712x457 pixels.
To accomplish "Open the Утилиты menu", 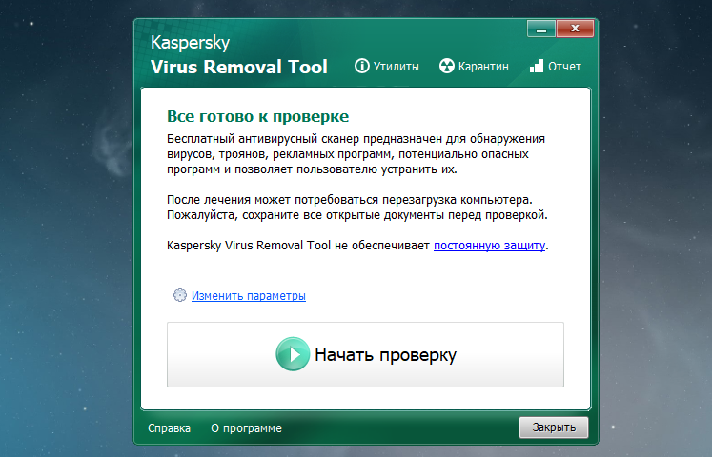I will [387, 67].
